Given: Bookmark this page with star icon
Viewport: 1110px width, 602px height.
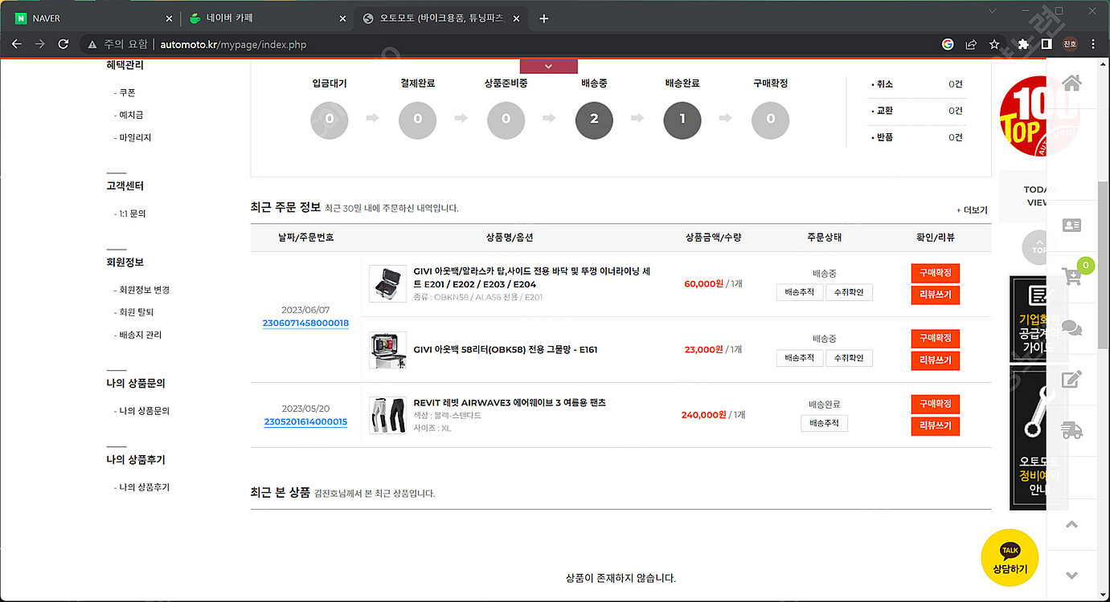Looking at the screenshot, I should 994,44.
